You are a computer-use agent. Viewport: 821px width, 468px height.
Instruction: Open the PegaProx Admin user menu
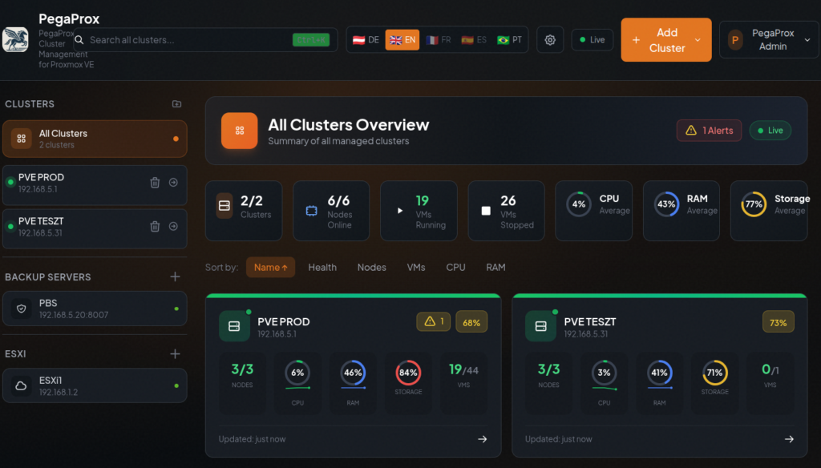tap(768, 40)
